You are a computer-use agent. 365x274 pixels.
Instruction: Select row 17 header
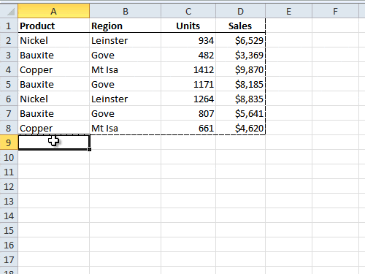click(x=9, y=259)
